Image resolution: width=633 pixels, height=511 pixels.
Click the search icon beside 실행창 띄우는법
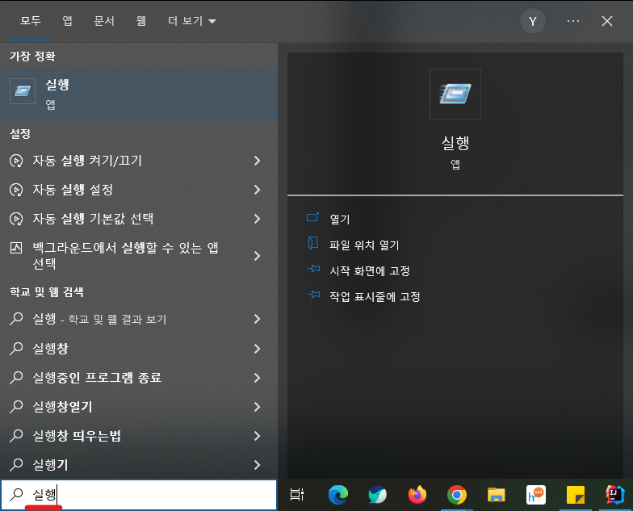click(16, 435)
